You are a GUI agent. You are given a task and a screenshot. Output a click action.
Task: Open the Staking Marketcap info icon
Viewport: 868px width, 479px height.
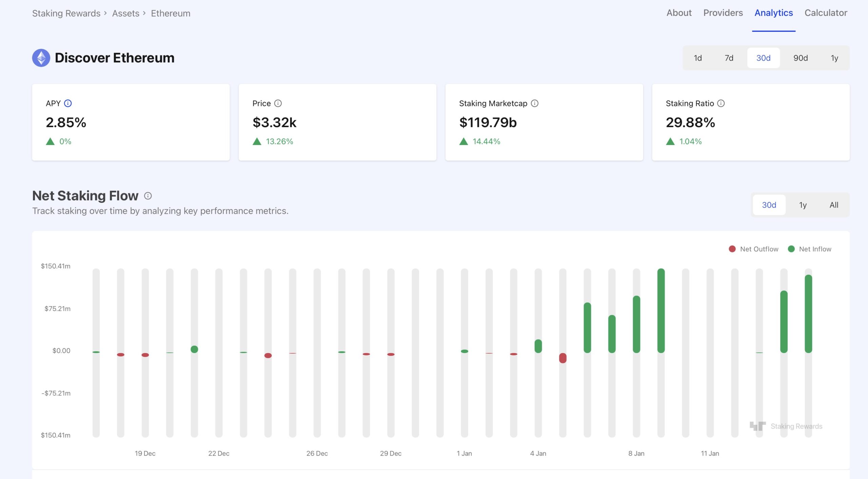[x=535, y=104]
